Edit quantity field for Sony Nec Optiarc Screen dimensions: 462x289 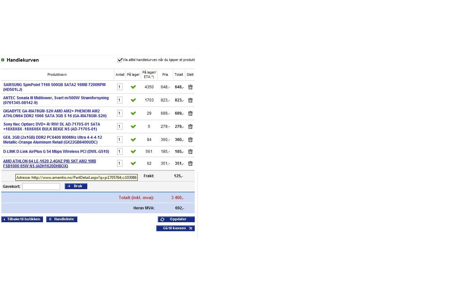click(120, 127)
